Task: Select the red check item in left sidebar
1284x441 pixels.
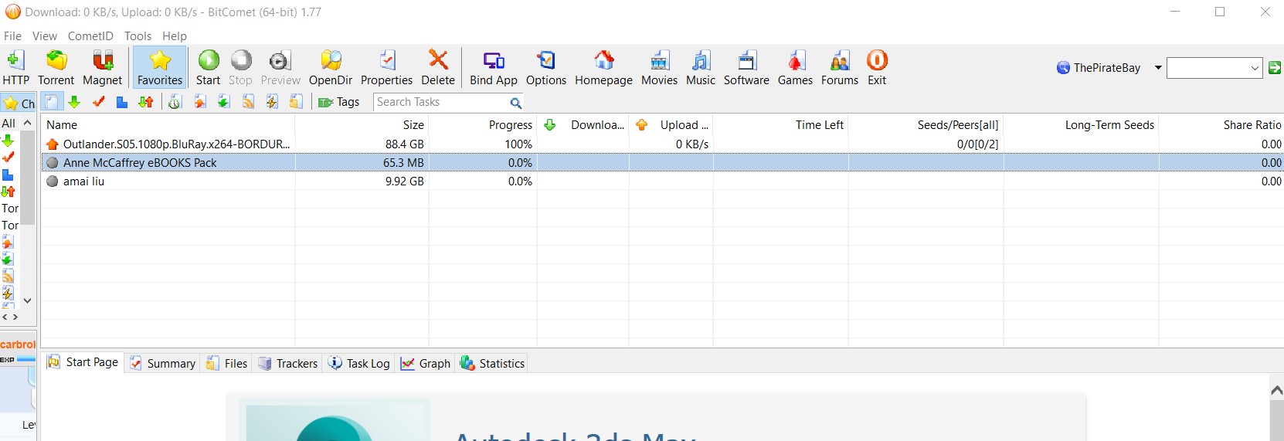Action: (8, 158)
